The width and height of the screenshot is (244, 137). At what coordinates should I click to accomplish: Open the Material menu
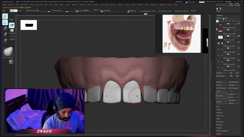coord(82,5)
